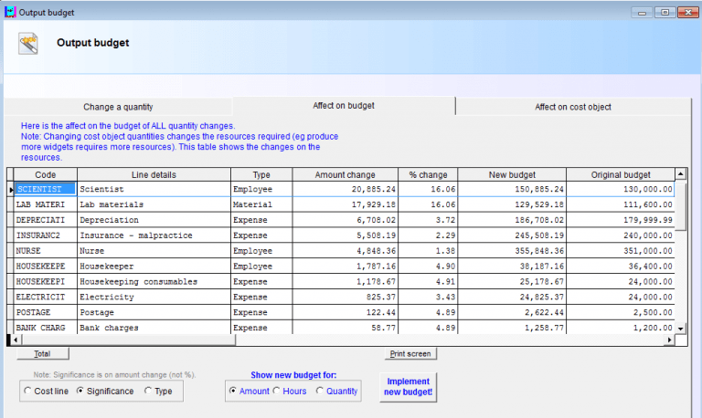Click the Print screen button

pos(410,353)
